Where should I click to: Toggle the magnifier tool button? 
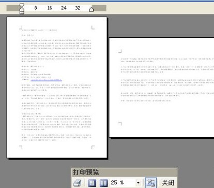[x=151, y=183]
